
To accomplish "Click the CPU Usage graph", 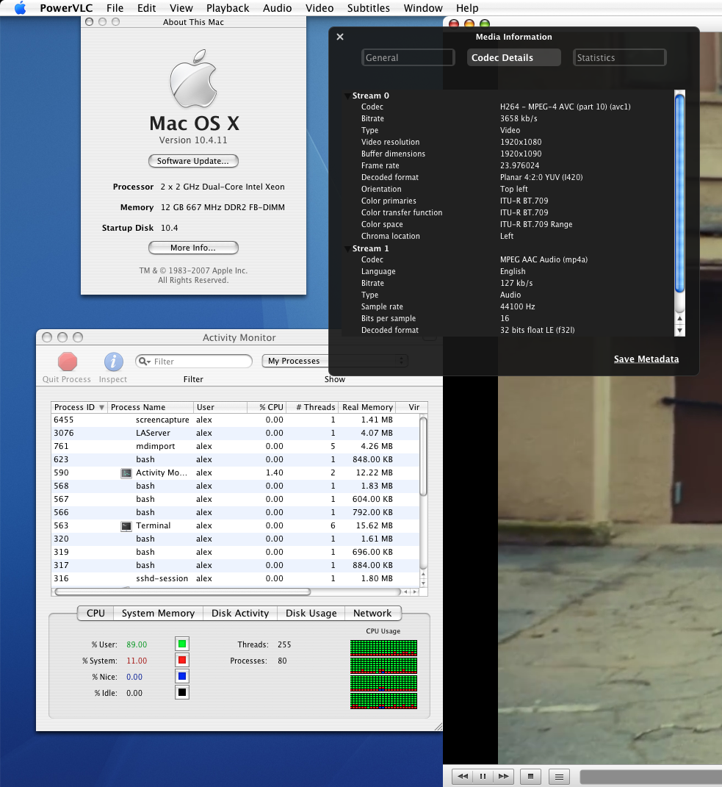I will [x=384, y=674].
